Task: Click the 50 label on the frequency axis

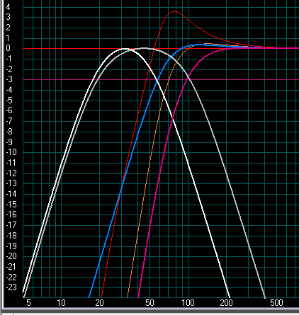Action: pos(149,303)
